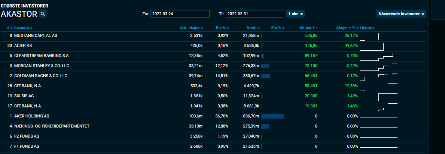Select the SIX SIS AG investor
The height and width of the screenshot is (154, 445).
click(x=24, y=96)
